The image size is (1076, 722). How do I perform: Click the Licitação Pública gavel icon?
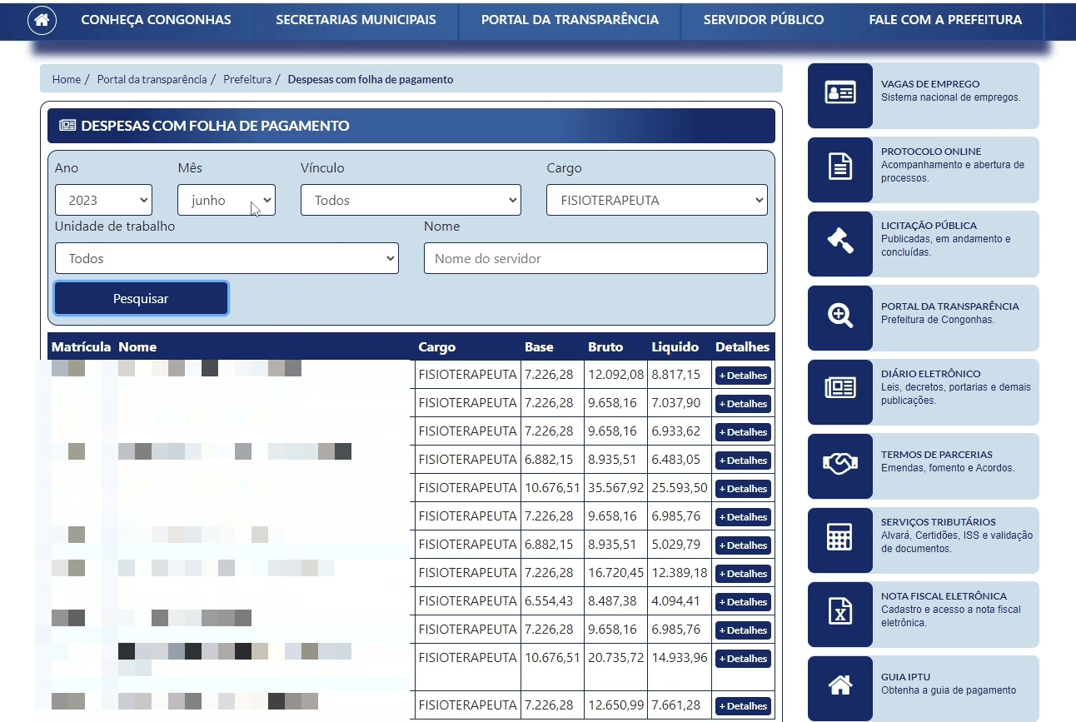coord(840,241)
